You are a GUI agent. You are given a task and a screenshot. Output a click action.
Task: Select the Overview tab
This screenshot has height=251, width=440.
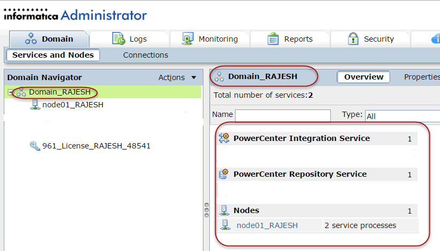pos(363,77)
